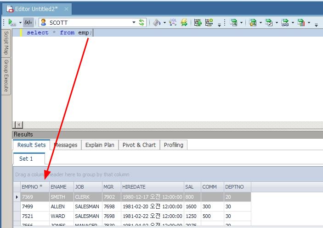Viewport: 323px width, 228px height.
Task: Click the chart report toolbar icon
Action: 301,22
